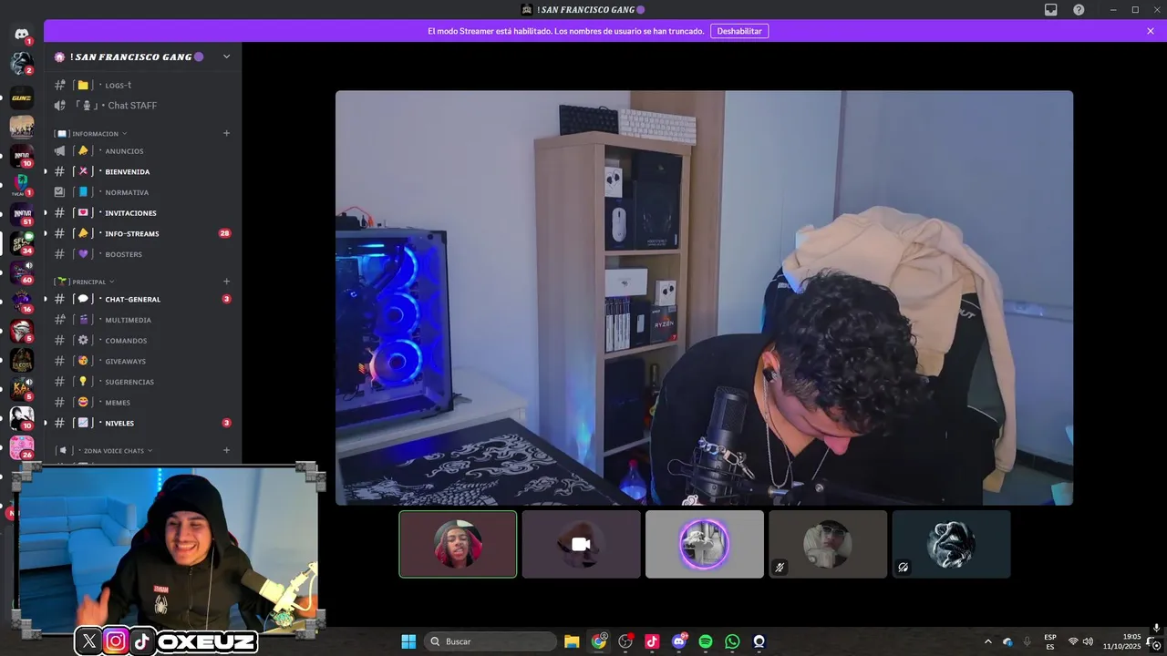Viewport: 1167px width, 656px height.
Task: Select the green-outlined speaking participant tile
Action: (x=458, y=544)
